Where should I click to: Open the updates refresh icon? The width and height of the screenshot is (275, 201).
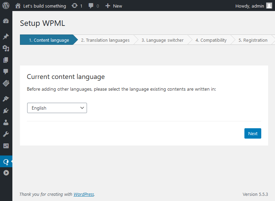(75, 6)
